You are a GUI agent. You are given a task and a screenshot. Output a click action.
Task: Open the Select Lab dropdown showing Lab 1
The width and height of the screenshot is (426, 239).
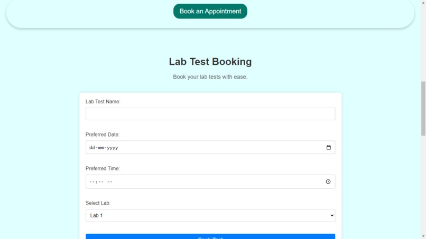coord(210,215)
